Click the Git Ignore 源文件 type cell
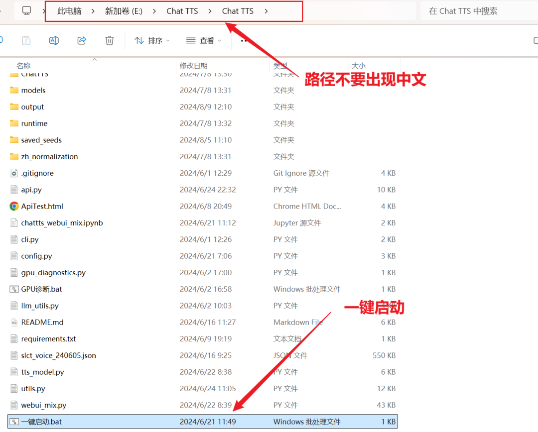The height and width of the screenshot is (432, 538). coord(301,173)
